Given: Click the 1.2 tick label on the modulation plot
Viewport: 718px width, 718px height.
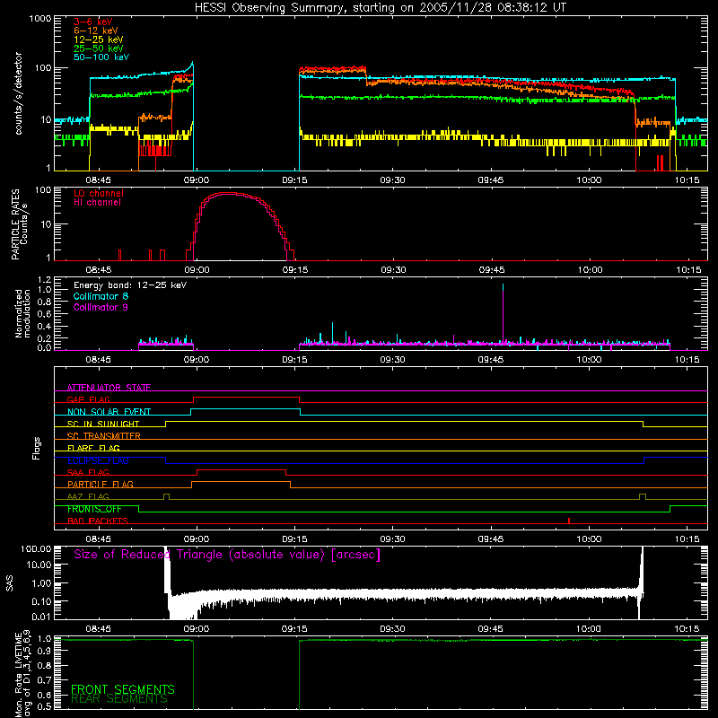Looking at the screenshot, I should (x=44, y=280).
